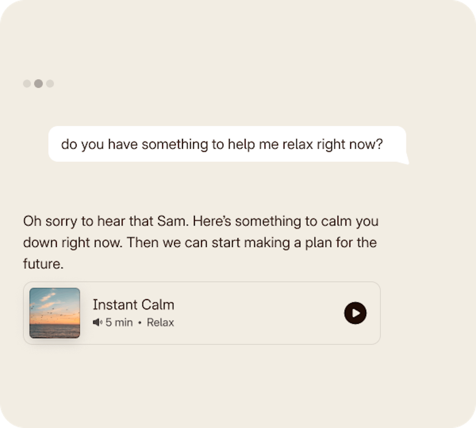
Task: Click the leftmost typing indicator dot
Action: 27,84
